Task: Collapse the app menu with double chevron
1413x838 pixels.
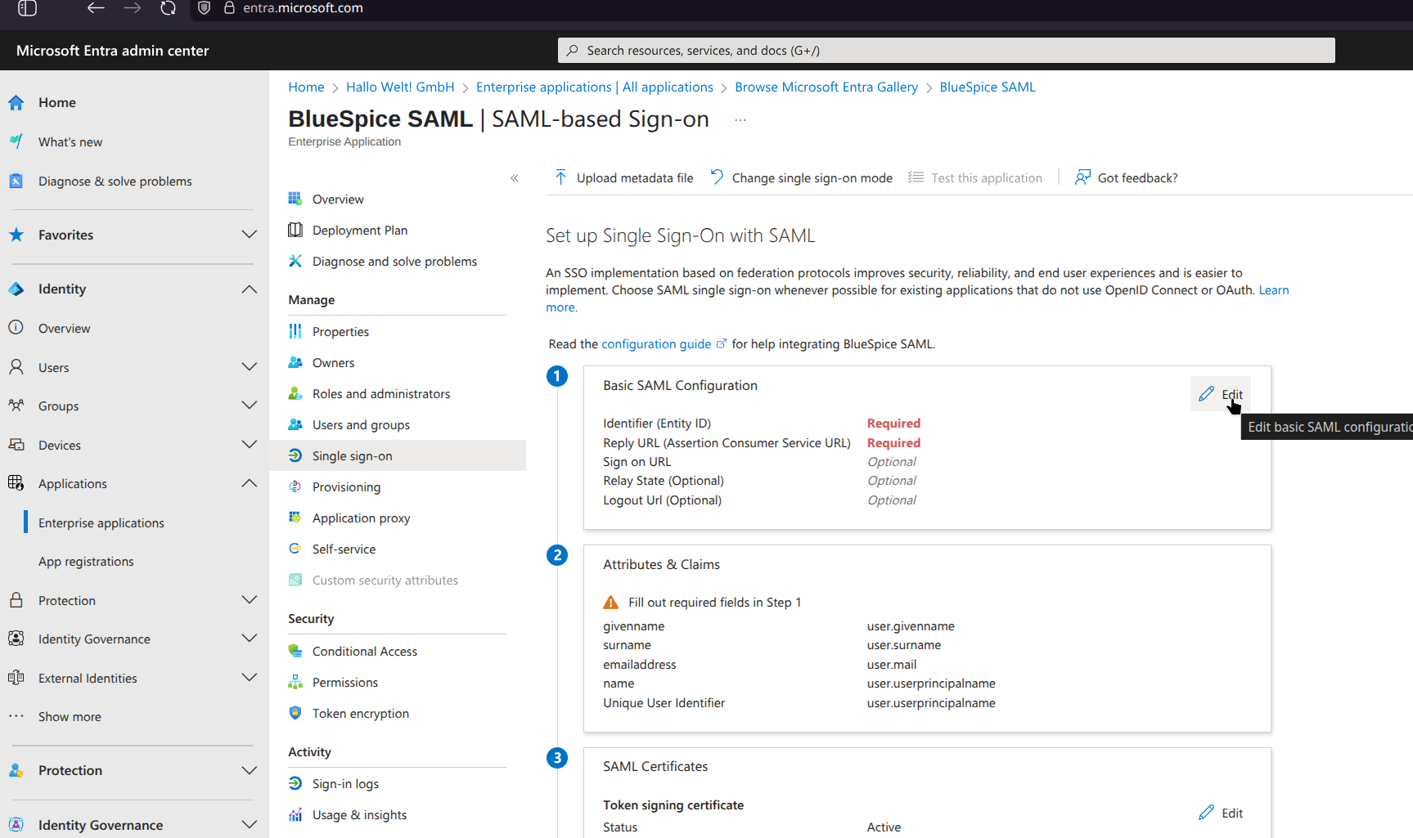Action: point(515,178)
